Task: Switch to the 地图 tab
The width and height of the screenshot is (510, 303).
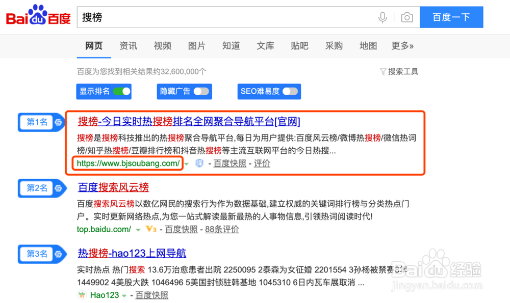Action: coord(368,46)
